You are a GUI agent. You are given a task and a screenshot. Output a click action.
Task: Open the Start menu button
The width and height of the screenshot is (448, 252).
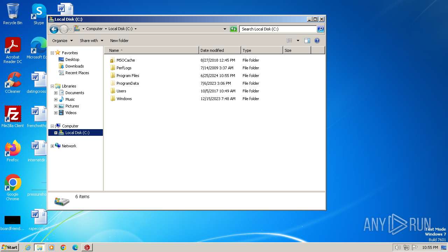click(x=9, y=247)
